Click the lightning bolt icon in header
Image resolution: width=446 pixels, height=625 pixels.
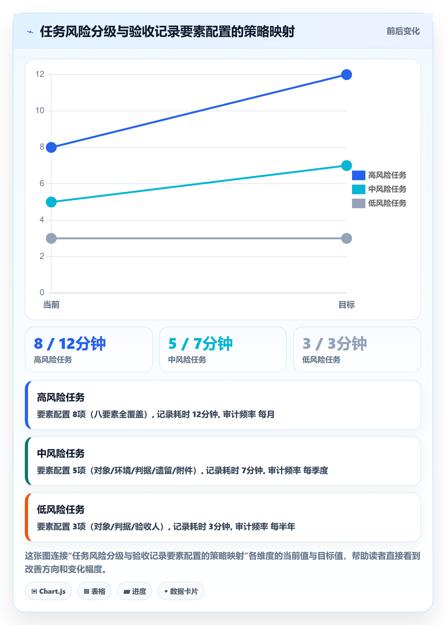30,32
